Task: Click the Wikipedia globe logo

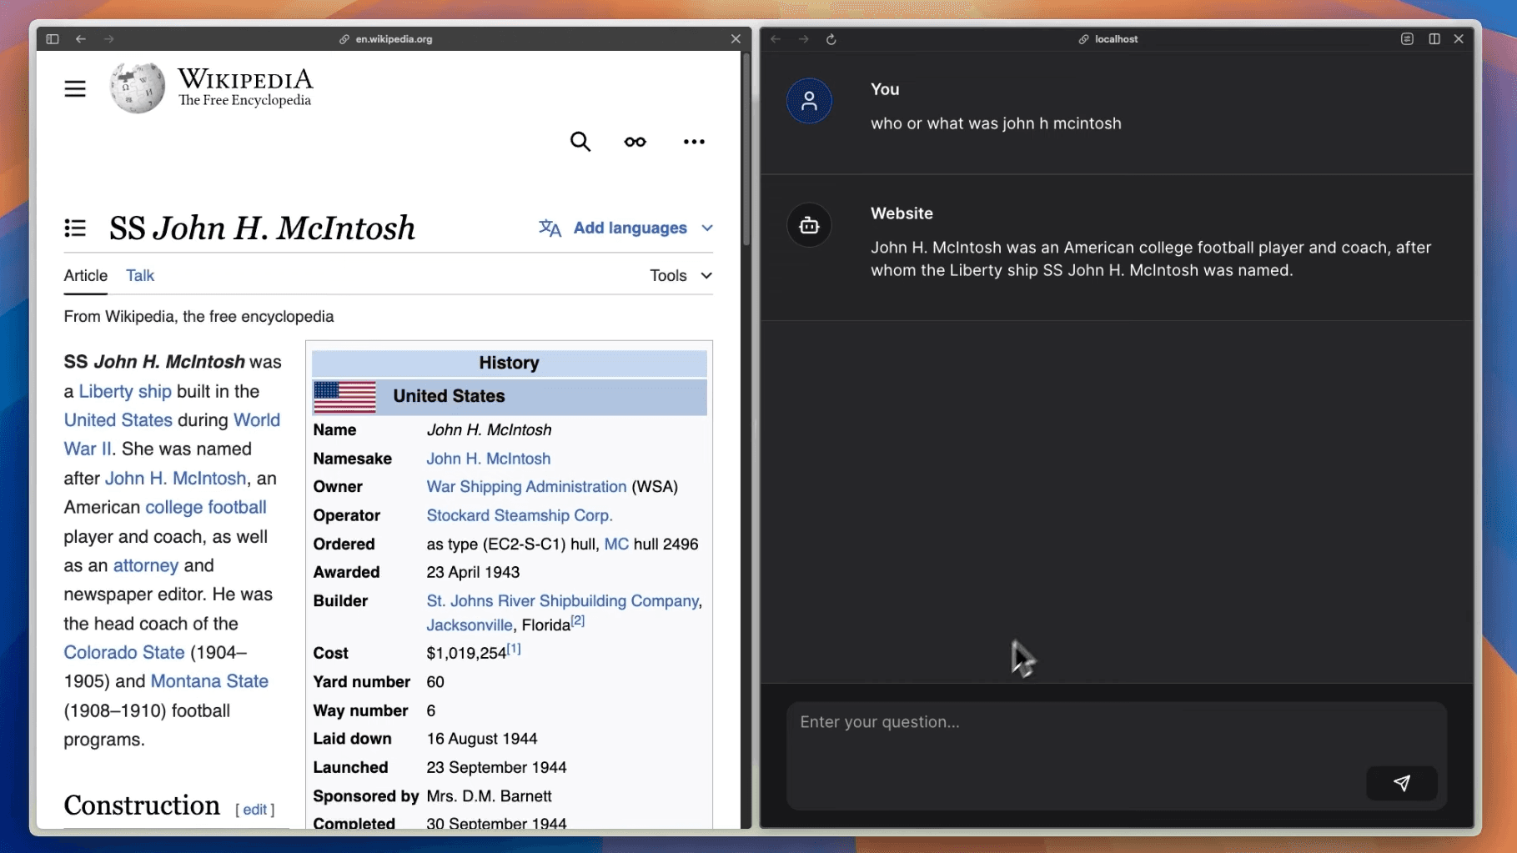Action: click(138, 88)
